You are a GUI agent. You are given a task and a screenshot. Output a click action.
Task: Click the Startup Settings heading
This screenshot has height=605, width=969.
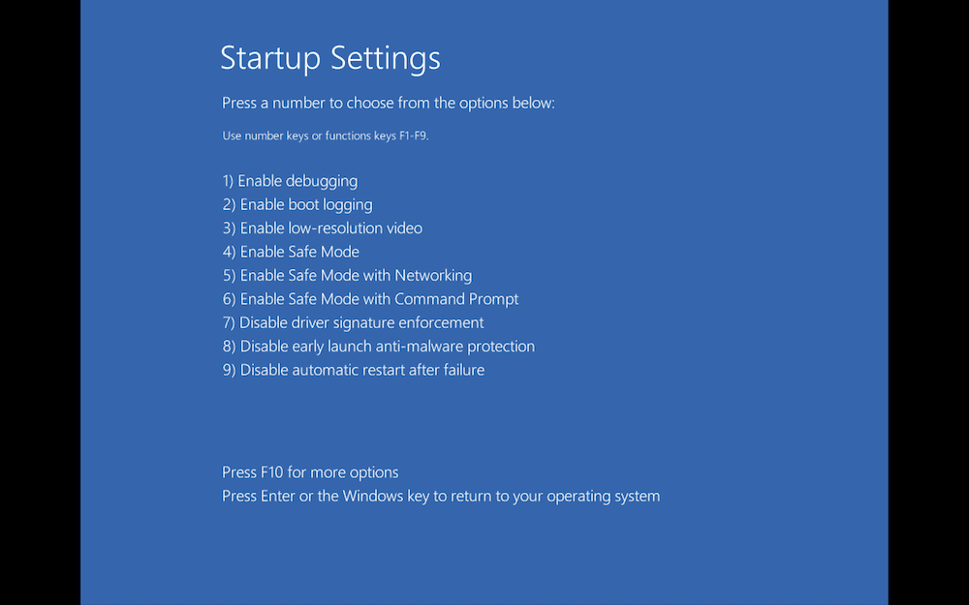point(330,59)
